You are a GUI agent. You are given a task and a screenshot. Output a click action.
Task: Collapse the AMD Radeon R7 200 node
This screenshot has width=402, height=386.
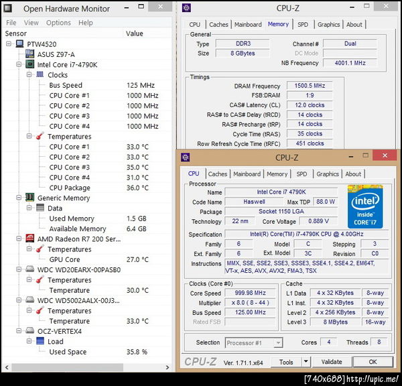click(x=19, y=239)
